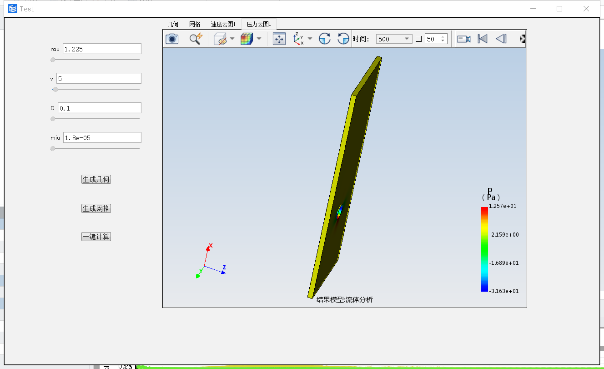
Task: Click the spinner field showing 50
Action: point(436,39)
